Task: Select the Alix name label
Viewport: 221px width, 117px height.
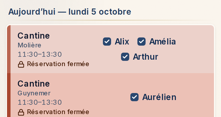Action: (122, 42)
